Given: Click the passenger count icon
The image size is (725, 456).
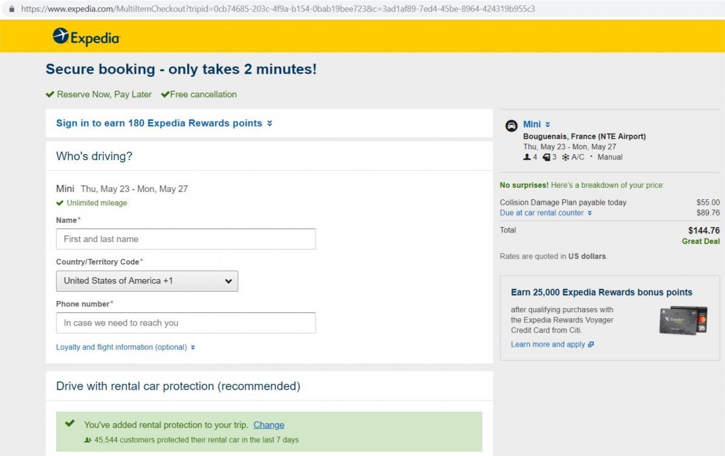Looking at the screenshot, I should coord(527,157).
